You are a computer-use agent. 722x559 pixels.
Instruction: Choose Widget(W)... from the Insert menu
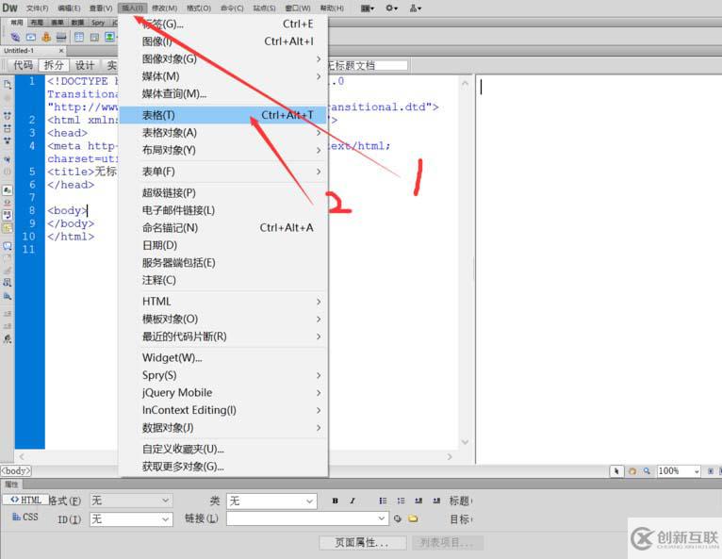[222, 358]
